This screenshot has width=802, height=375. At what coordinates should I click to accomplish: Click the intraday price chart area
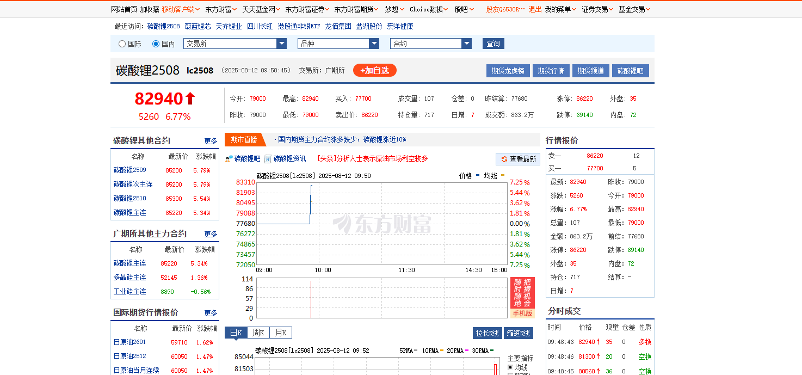(x=381, y=223)
